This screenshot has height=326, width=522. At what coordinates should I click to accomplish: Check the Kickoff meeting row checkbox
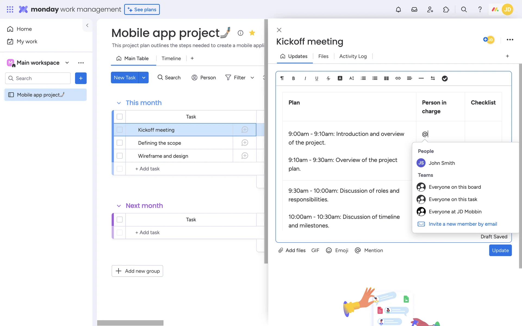coord(120,130)
